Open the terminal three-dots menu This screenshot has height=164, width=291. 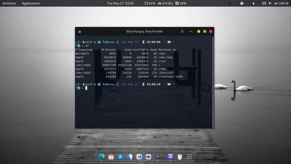point(191,31)
